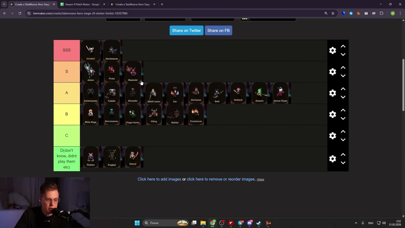This screenshot has height=228, width=405.
Task: Open 'click here to remove or reorder images' link
Action: 221,179
